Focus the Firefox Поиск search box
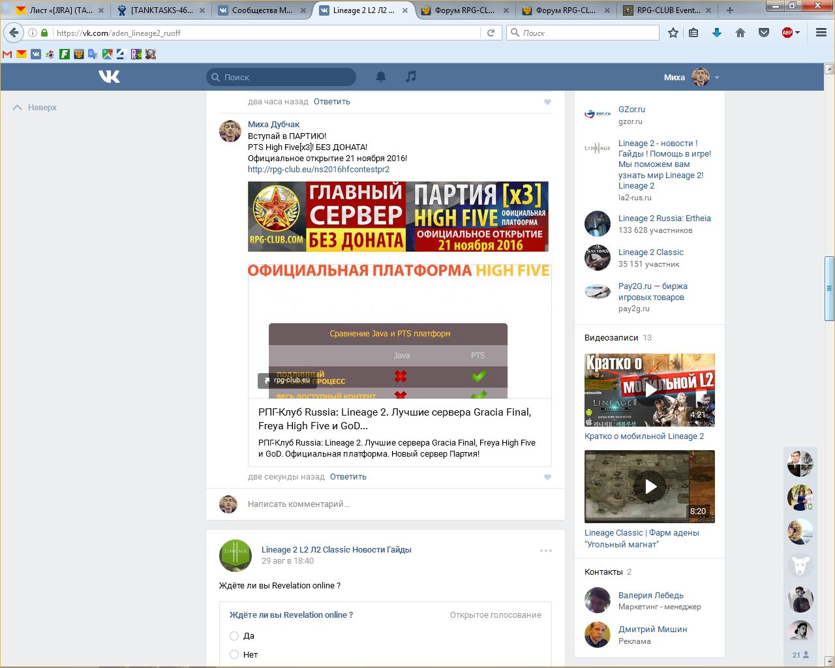Image resolution: width=835 pixels, height=668 pixels. point(583,33)
